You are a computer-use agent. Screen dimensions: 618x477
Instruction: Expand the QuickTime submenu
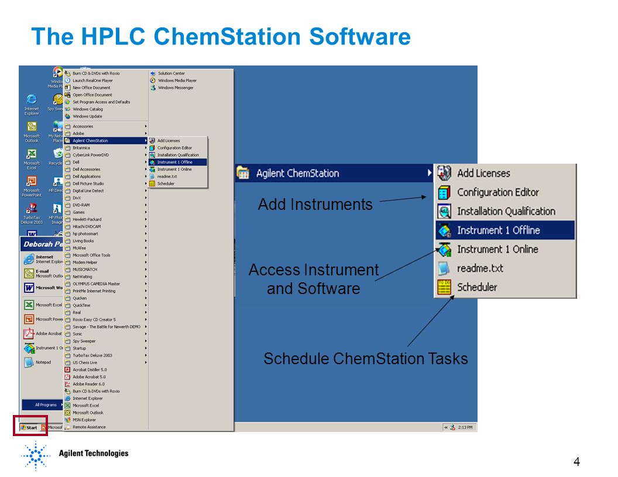(105, 305)
